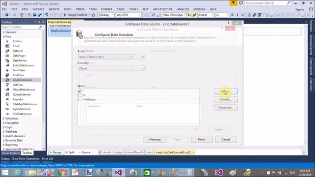Click the <body> tag in breadcrumb bar
Screen dimensions: 315x177
coord(119,152)
